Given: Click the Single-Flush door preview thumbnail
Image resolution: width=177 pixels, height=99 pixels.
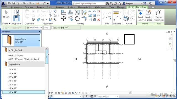Looking at the screenshot, I should coord(9,40).
